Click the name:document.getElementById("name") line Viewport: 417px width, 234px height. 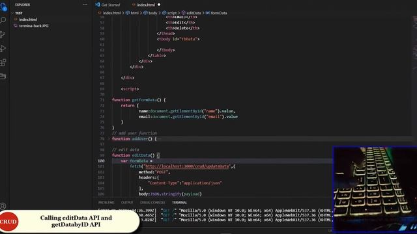(187, 111)
